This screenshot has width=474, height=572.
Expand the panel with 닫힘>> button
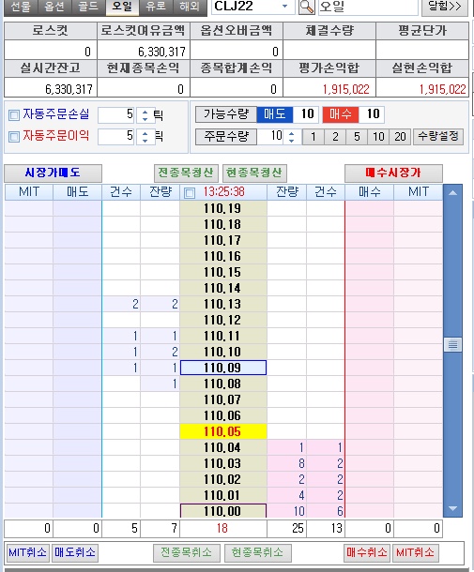click(444, 7)
